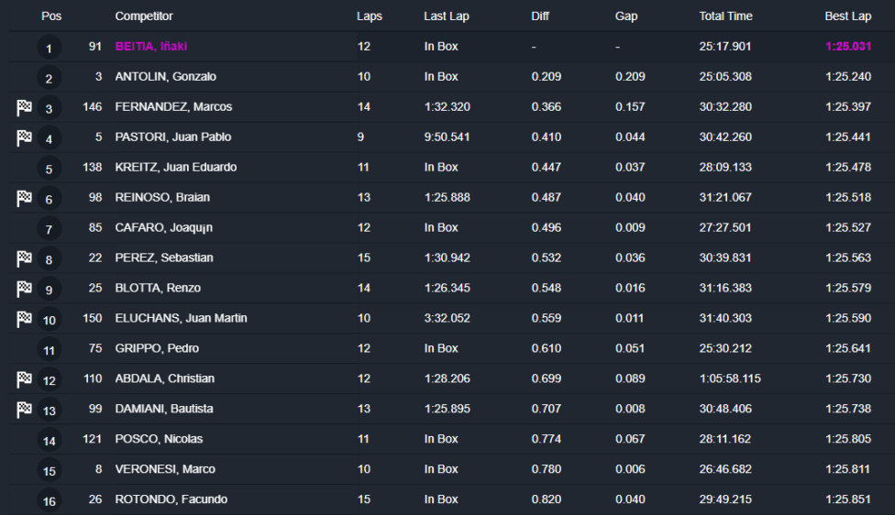
Task: Click checkered flag icon beside PASTORI, Juan Pablo
Action: coord(24,137)
